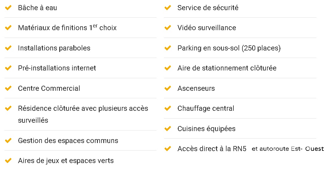Image resolution: width=325 pixels, height=172 pixels.
Task: Click checkmark beside Gestion des espaces communs
Action: click(x=8, y=141)
